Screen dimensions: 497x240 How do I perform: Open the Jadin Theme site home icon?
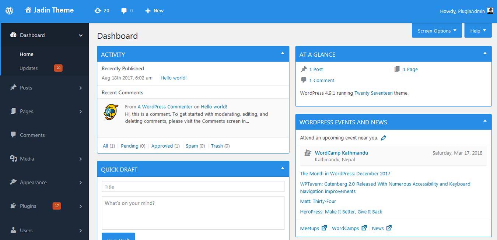coord(28,10)
